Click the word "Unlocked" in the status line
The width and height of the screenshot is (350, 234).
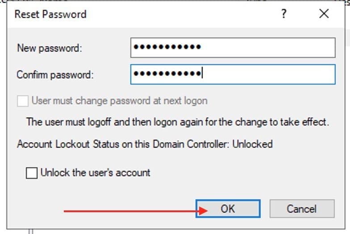[x=252, y=144]
